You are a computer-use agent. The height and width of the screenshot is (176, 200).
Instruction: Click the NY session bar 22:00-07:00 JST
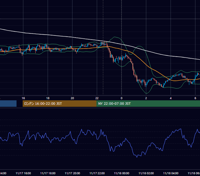pos(148,104)
